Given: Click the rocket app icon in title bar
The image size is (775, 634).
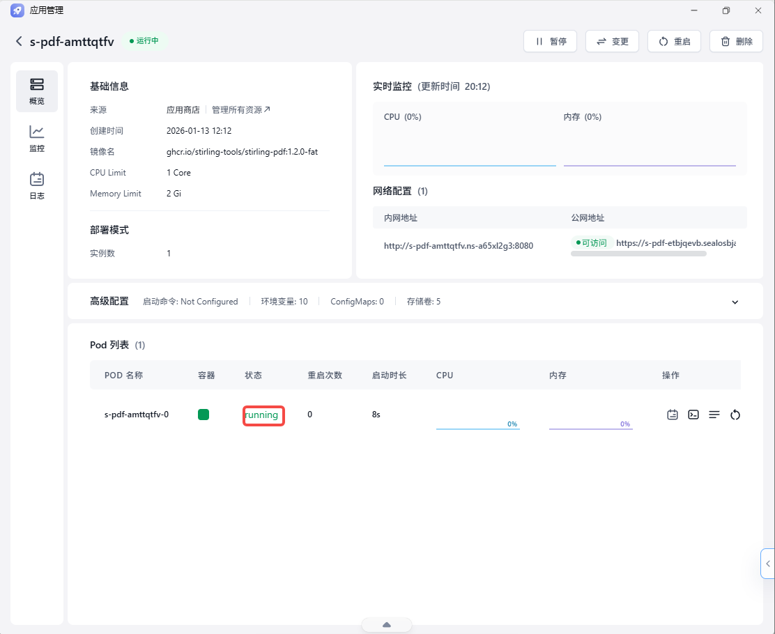Looking at the screenshot, I should (x=17, y=10).
